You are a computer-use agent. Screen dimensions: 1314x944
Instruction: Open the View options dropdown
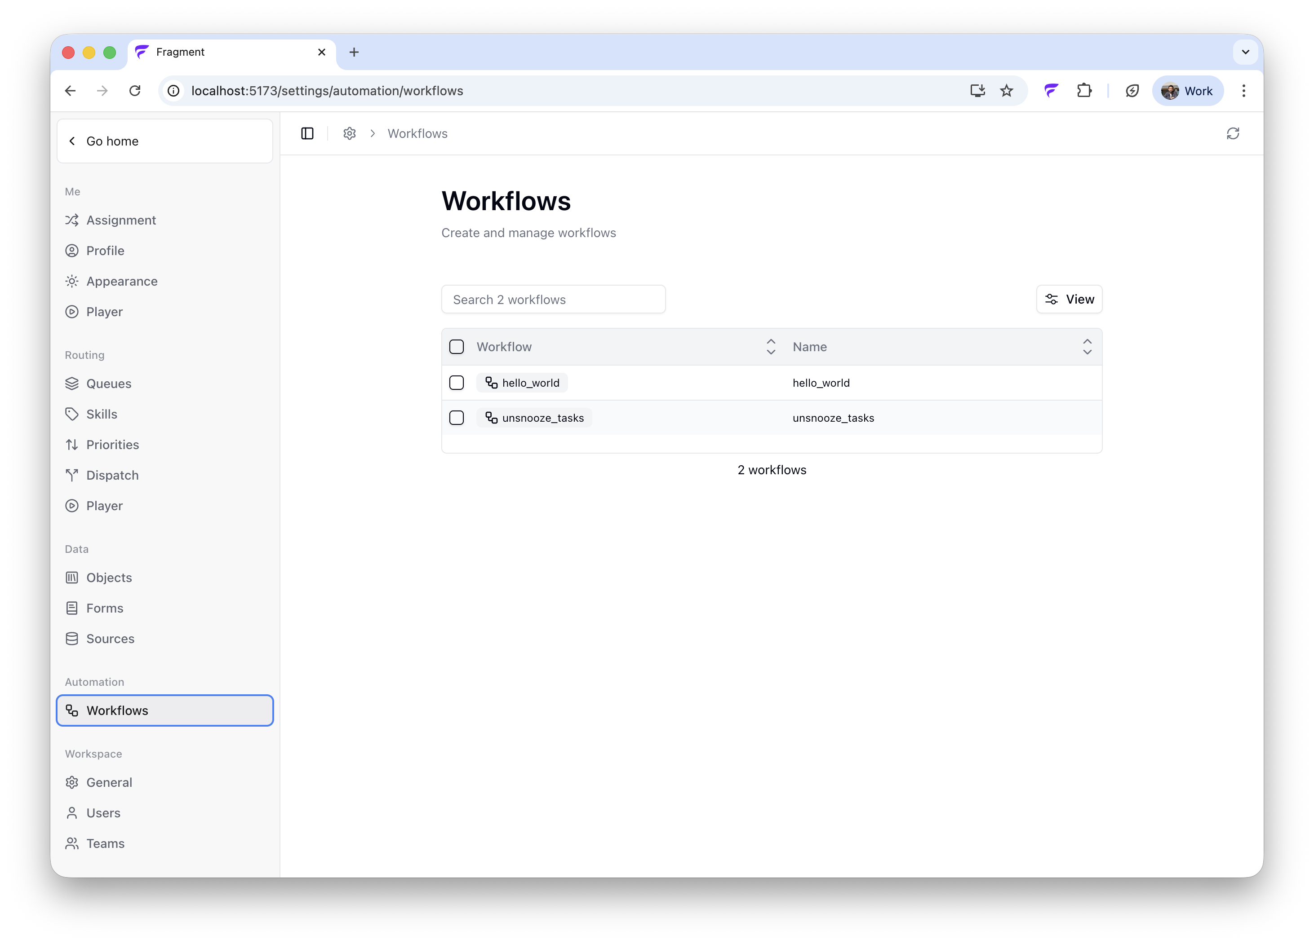click(x=1069, y=300)
